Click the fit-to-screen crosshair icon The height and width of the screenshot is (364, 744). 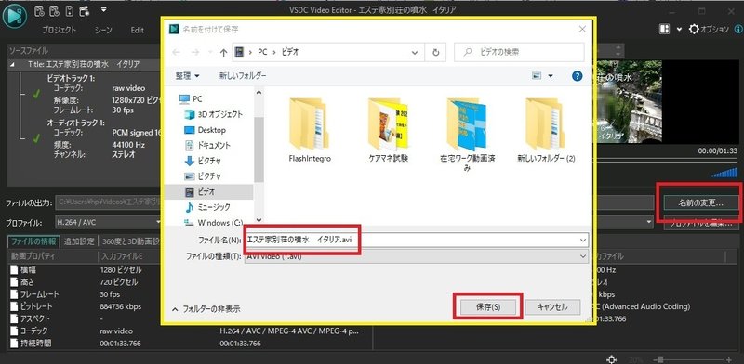[612, 359]
